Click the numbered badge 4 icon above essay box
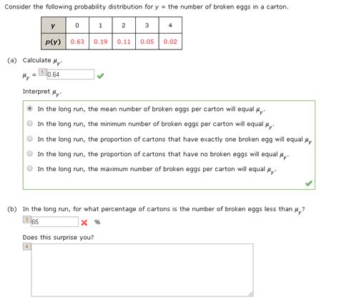The image size is (339, 305). pos(27,246)
